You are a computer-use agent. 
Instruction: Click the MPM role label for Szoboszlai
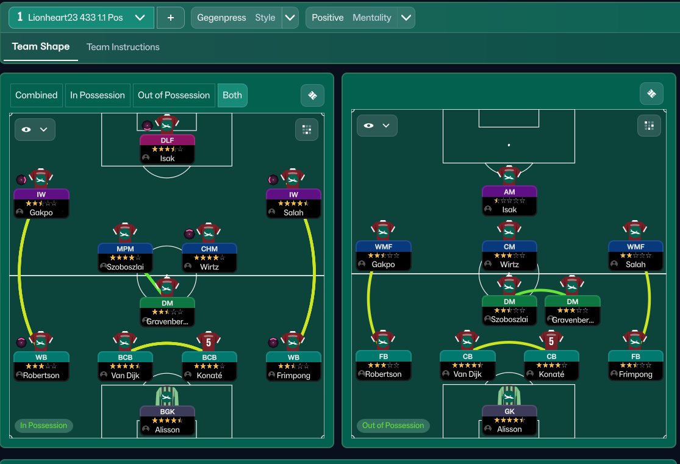(126, 249)
